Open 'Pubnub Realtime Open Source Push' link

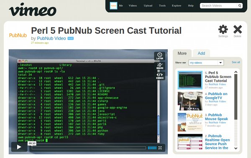(x=218, y=142)
